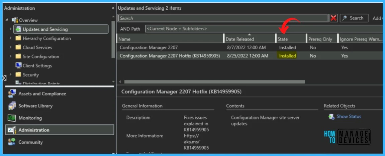Select the Administration workspace

point(60,130)
